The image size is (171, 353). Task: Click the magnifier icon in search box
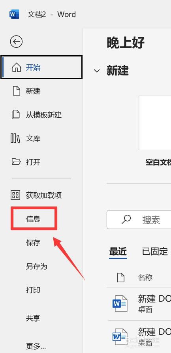click(126, 219)
